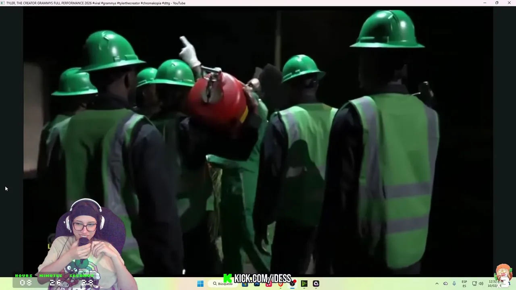
Task: Open the network tray icon
Action: coord(474,284)
